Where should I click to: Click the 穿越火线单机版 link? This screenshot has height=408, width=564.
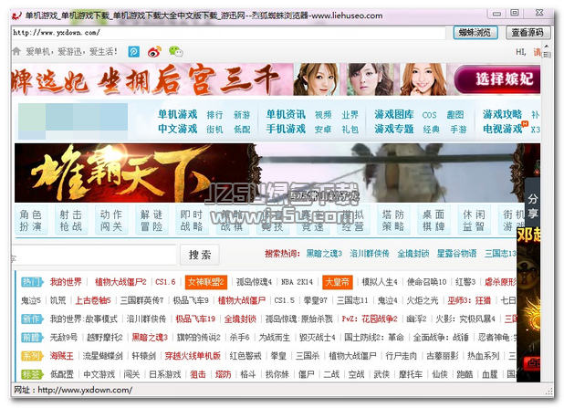coord(193,356)
